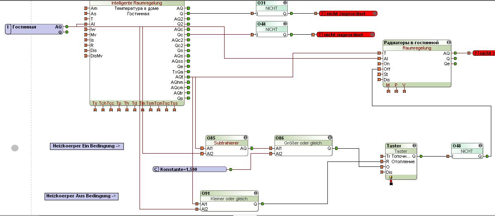
Task: Click the Heizkoerper Ein Bedingung label
Action: [x=87, y=146]
